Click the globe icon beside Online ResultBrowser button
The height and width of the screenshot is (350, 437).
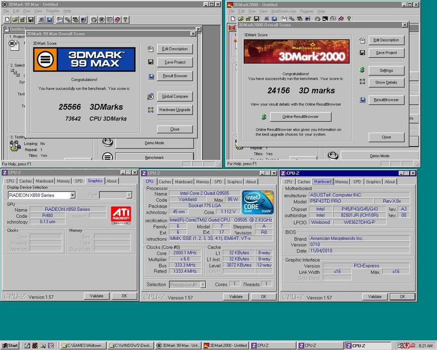pos(264,116)
